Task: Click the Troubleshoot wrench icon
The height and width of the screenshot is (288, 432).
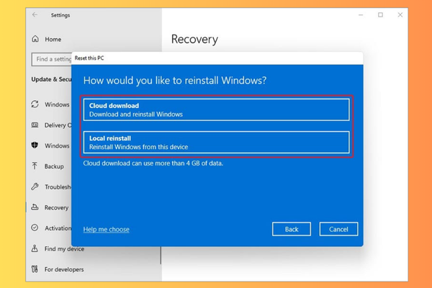Action: [x=35, y=186]
